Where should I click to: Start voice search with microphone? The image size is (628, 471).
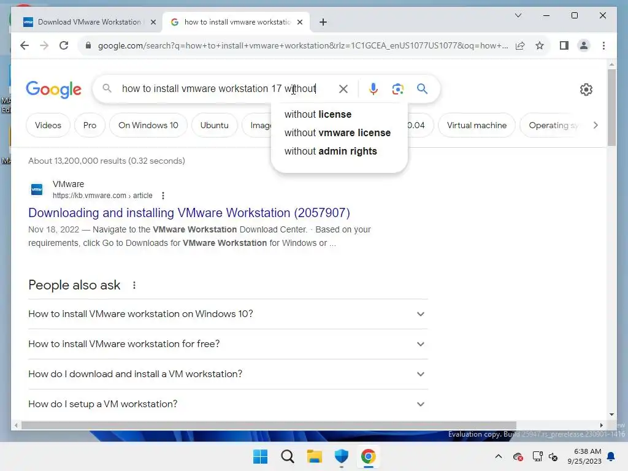373,89
